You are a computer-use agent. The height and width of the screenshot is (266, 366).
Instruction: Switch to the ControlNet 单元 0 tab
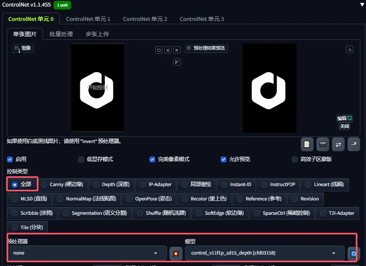click(31, 19)
